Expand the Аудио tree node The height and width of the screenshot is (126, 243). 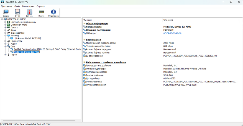(5, 44)
